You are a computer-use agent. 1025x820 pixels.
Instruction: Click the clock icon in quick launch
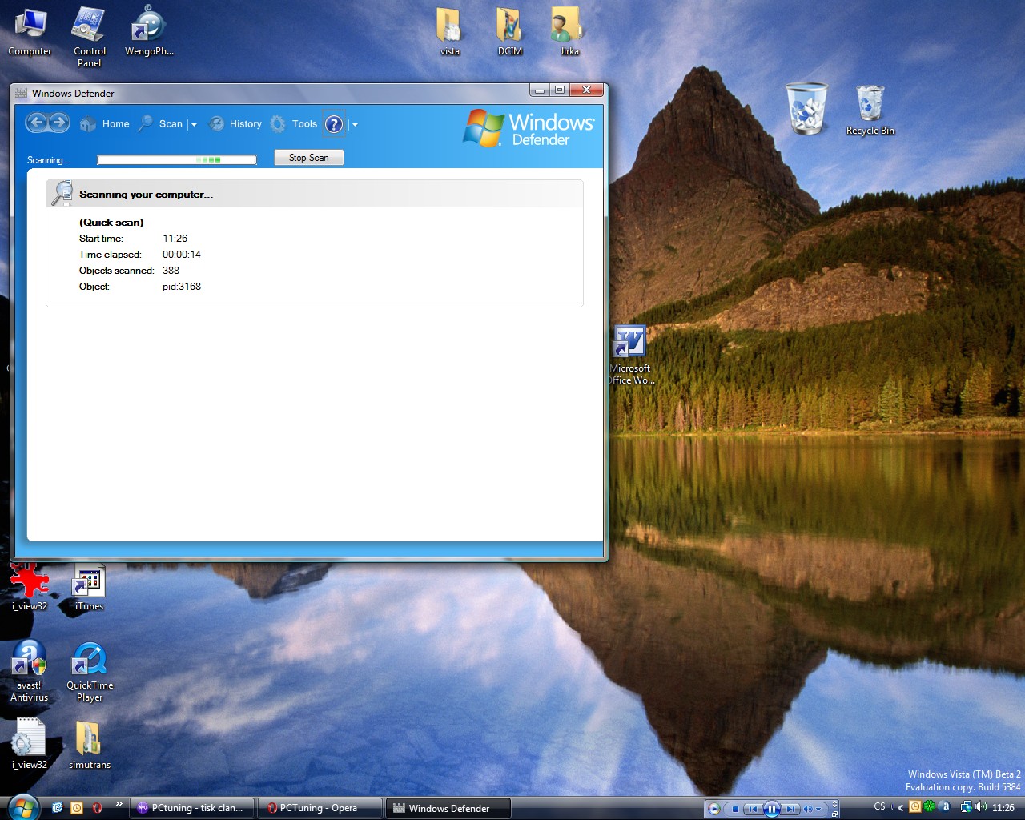(x=77, y=808)
